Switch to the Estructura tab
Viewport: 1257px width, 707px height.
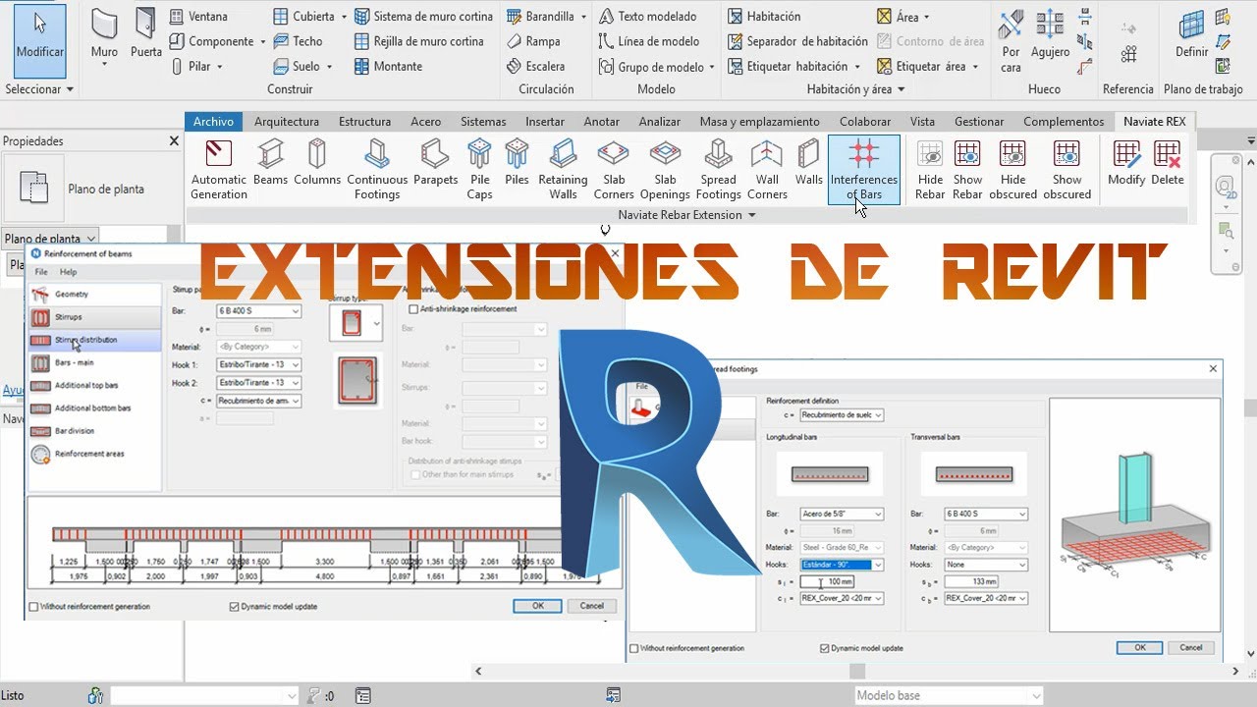click(365, 122)
